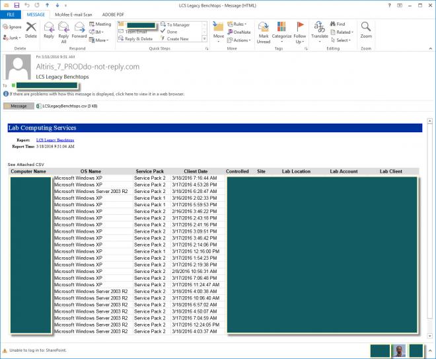
Task: Open the ADOBE PDF tab
Action: (x=113, y=15)
